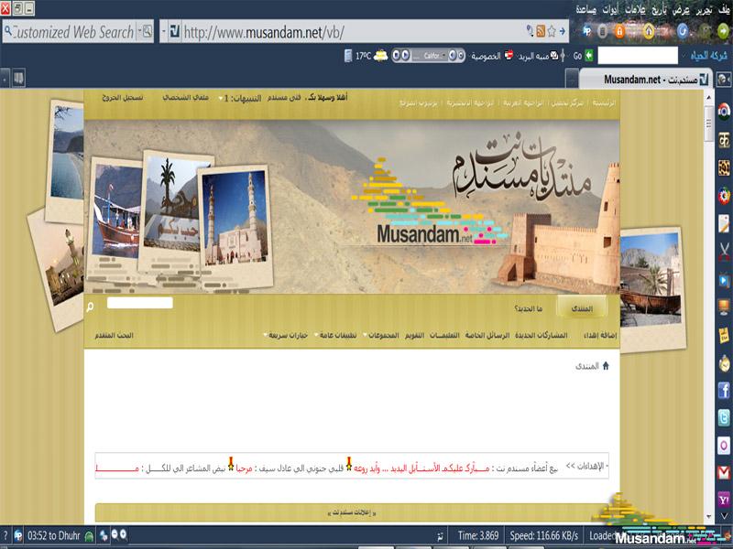Select the المنتدى forum tab
The width and height of the screenshot is (733, 549).
click(582, 308)
